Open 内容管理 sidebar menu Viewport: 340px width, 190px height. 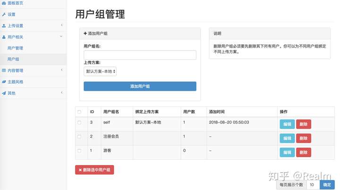15,71
